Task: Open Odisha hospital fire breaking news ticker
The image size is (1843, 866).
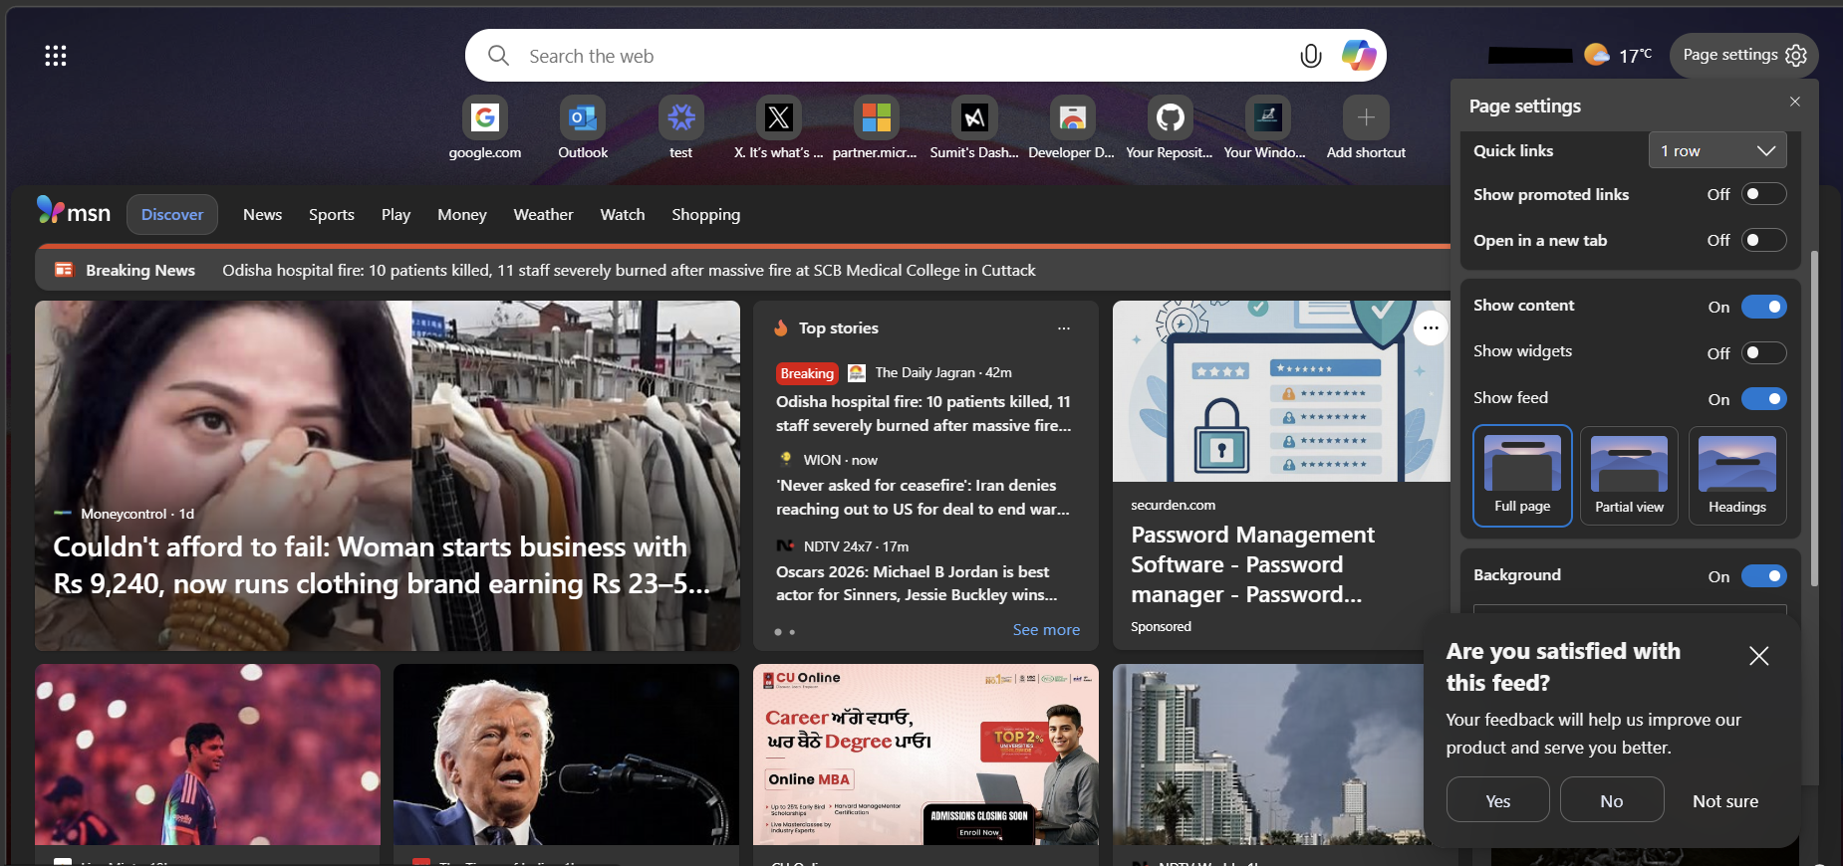Action: pos(629,270)
